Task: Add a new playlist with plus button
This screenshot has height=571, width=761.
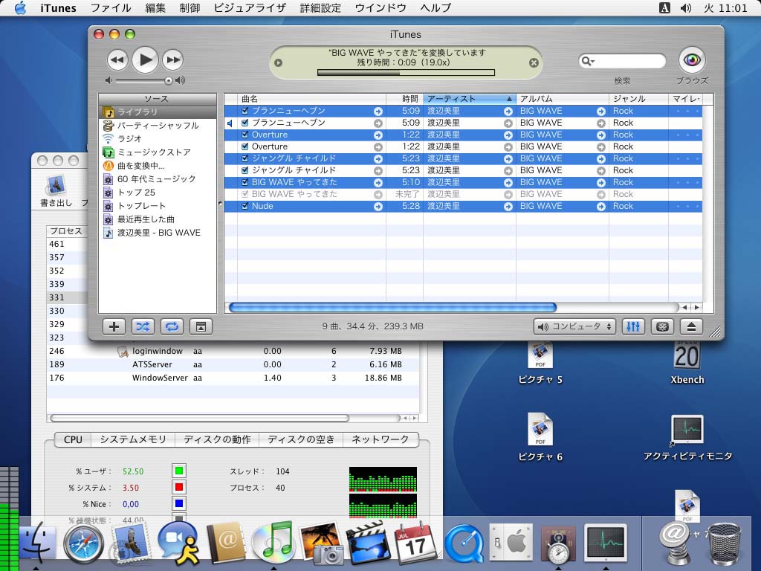Action: (x=114, y=327)
